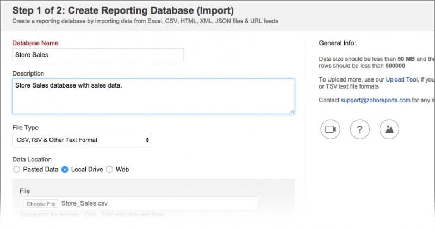
Task: Click the File Type label
Action: point(25,127)
